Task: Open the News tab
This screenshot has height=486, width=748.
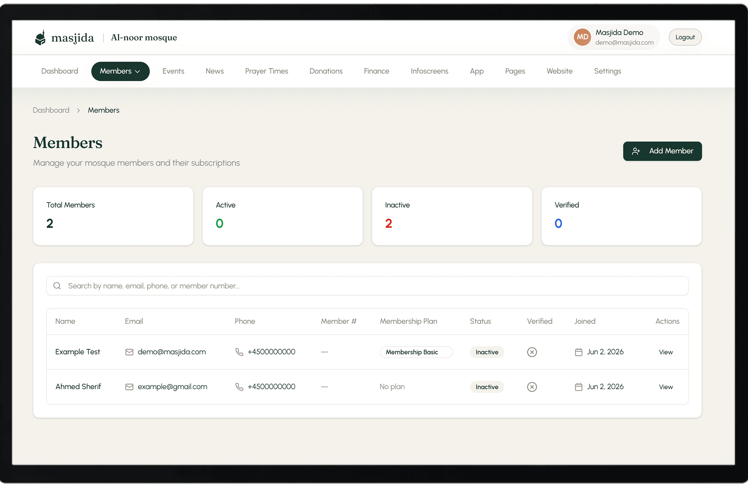Action: [x=215, y=71]
